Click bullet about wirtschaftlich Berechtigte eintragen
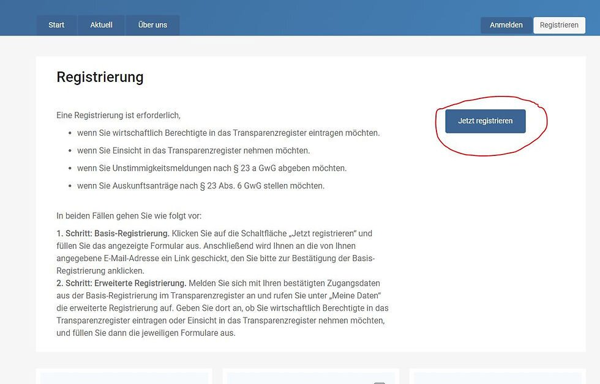This screenshot has height=384, width=600. [x=228, y=133]
